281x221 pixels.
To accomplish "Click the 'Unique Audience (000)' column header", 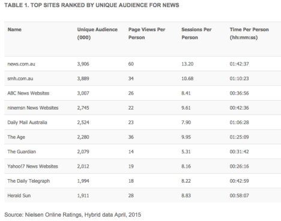I will click(x=97, y=34).
